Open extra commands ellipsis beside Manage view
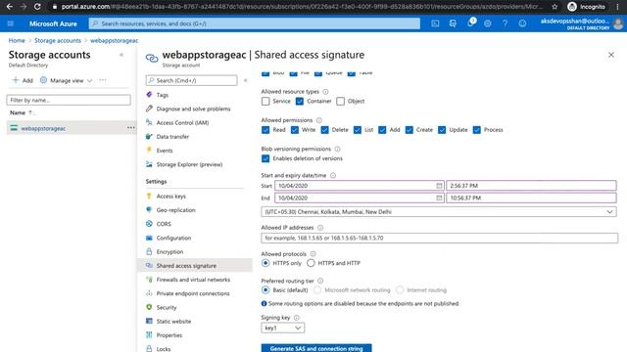627x352 pixels. [103, 80]
